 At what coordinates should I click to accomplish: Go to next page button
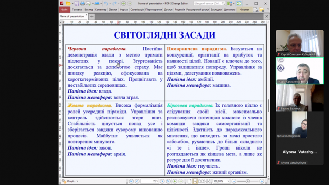pos(162,181)
